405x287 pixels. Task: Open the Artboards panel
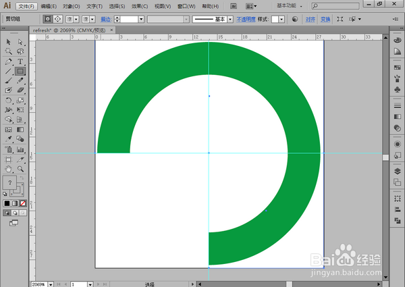point(398,182)
